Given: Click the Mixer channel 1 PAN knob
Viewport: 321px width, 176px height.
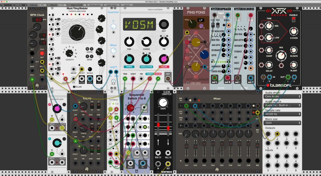Looking at the screenshot, I should (186, 134).
